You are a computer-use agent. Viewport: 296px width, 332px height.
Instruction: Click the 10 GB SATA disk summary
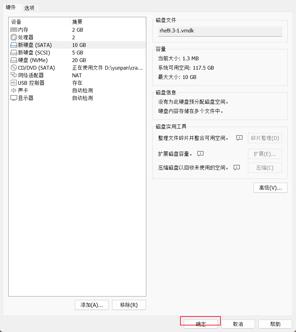[79, 45]
